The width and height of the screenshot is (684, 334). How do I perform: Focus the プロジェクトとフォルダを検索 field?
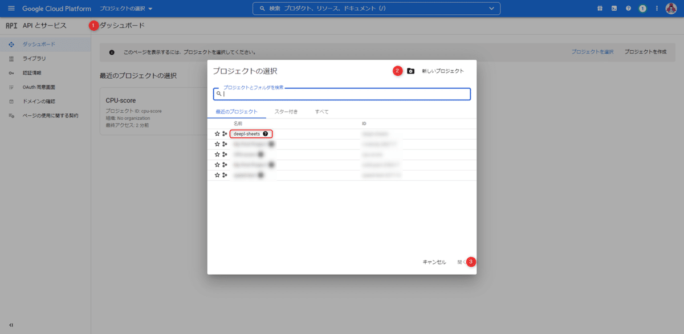(x=342, y=94)
